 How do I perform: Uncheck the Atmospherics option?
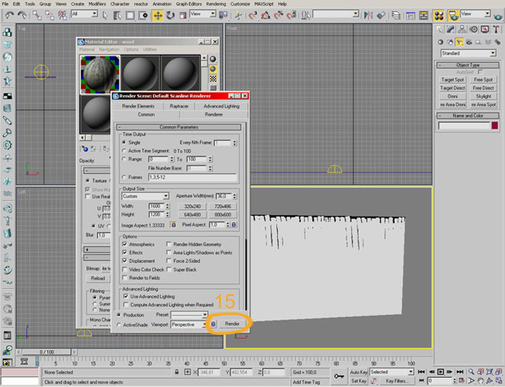pyautogui.click(x=125, y=244)
